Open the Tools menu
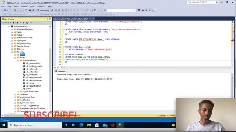 coord(32,7)
